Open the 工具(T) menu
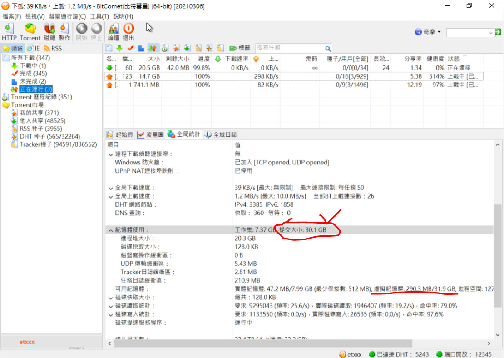 coord(99,16)
